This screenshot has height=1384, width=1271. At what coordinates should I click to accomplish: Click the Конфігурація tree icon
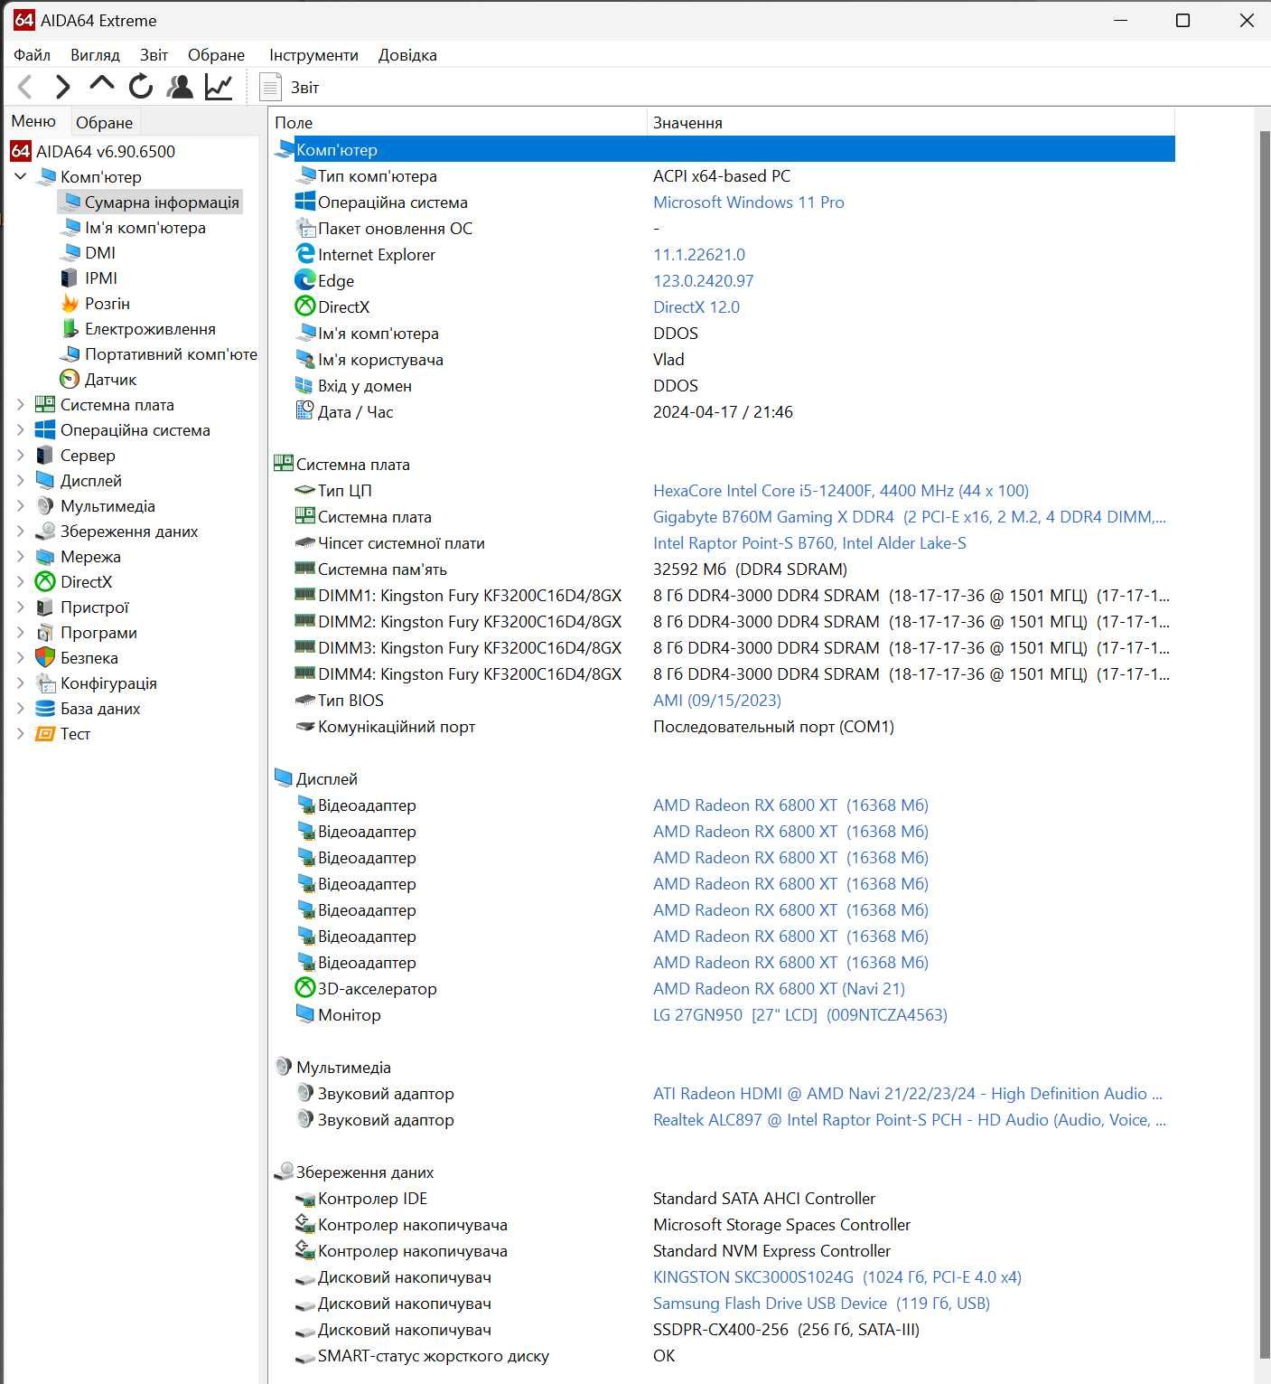point(45,683)
